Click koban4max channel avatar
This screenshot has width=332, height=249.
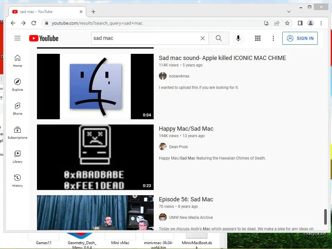coord(163,76)
